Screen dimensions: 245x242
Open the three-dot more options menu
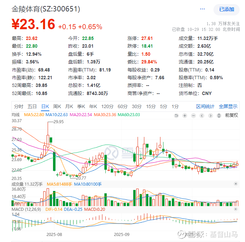pyautogui.click(x=202, y=9)
